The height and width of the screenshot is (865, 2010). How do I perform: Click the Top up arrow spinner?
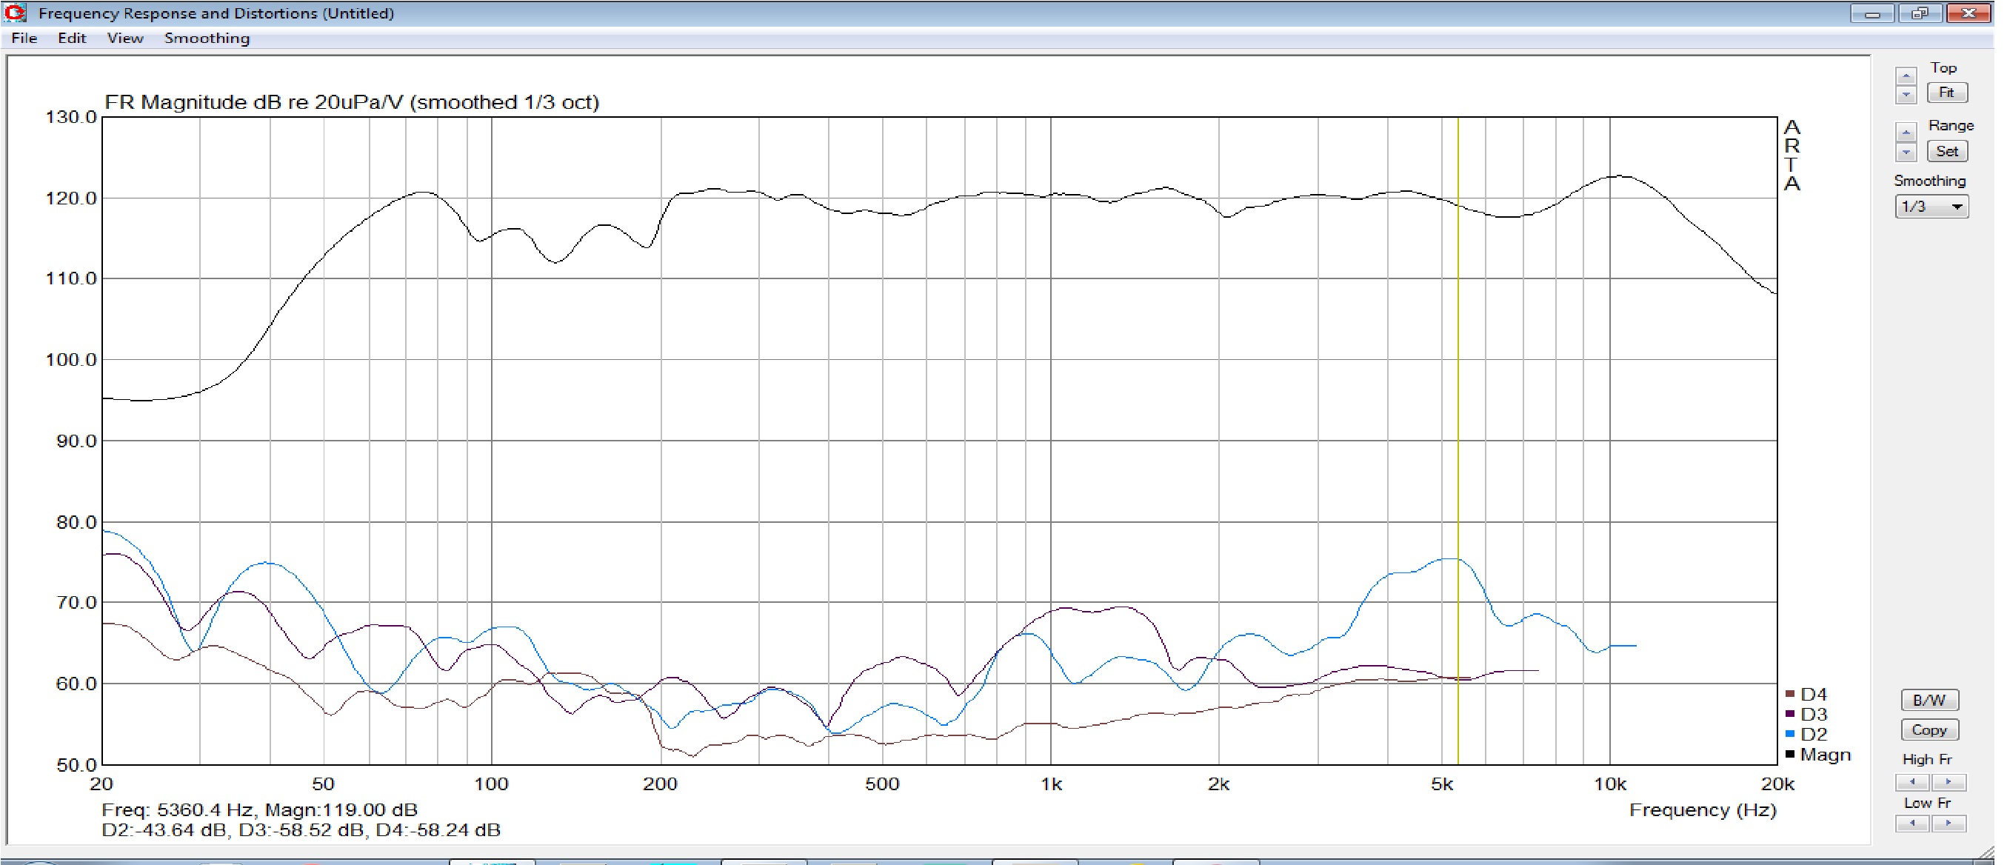pyautogui.click(x=1906, y=76)
